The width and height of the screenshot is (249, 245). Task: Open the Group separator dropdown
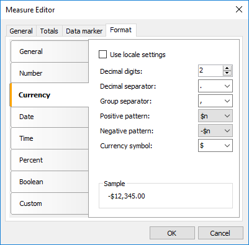[x=215, y=101]
